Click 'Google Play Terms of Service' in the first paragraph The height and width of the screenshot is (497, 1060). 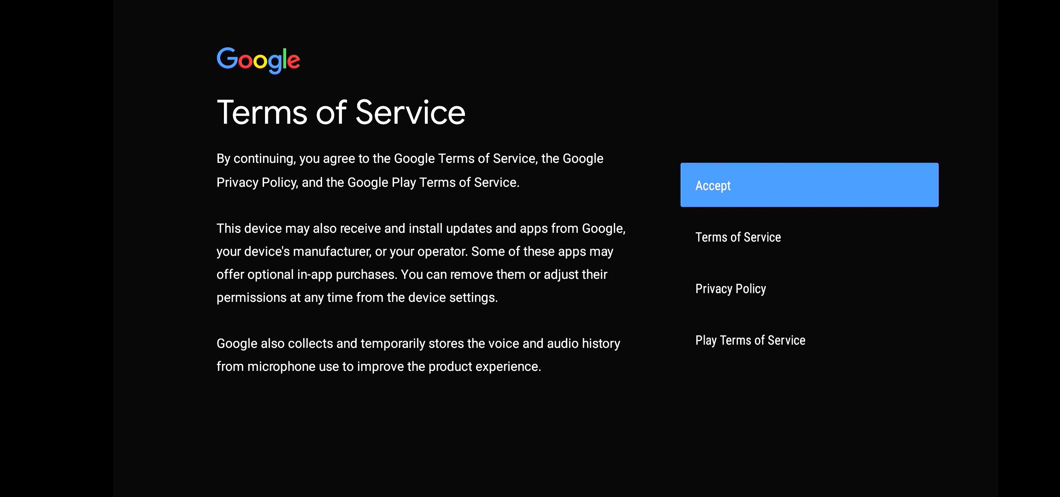[x=432, y=182]
